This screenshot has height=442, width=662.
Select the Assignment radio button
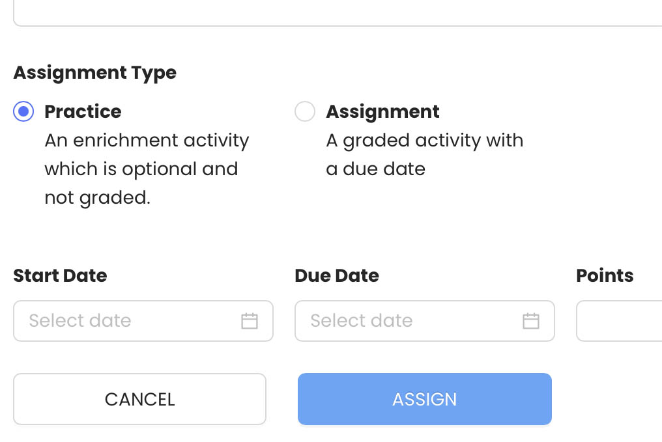pos(305,111)
